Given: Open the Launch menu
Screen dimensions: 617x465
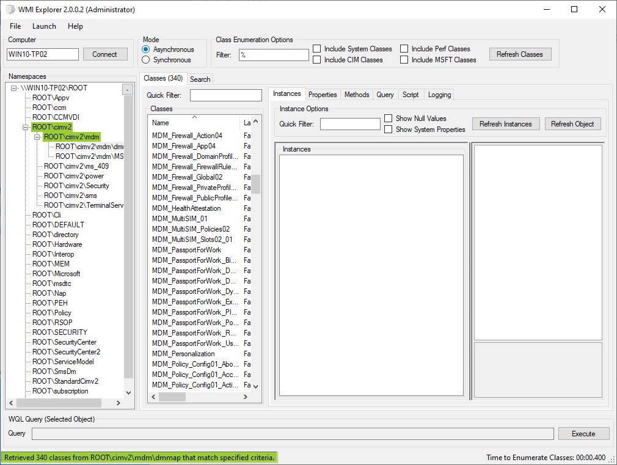Looking at the screenshot, I should pos(44,26).
